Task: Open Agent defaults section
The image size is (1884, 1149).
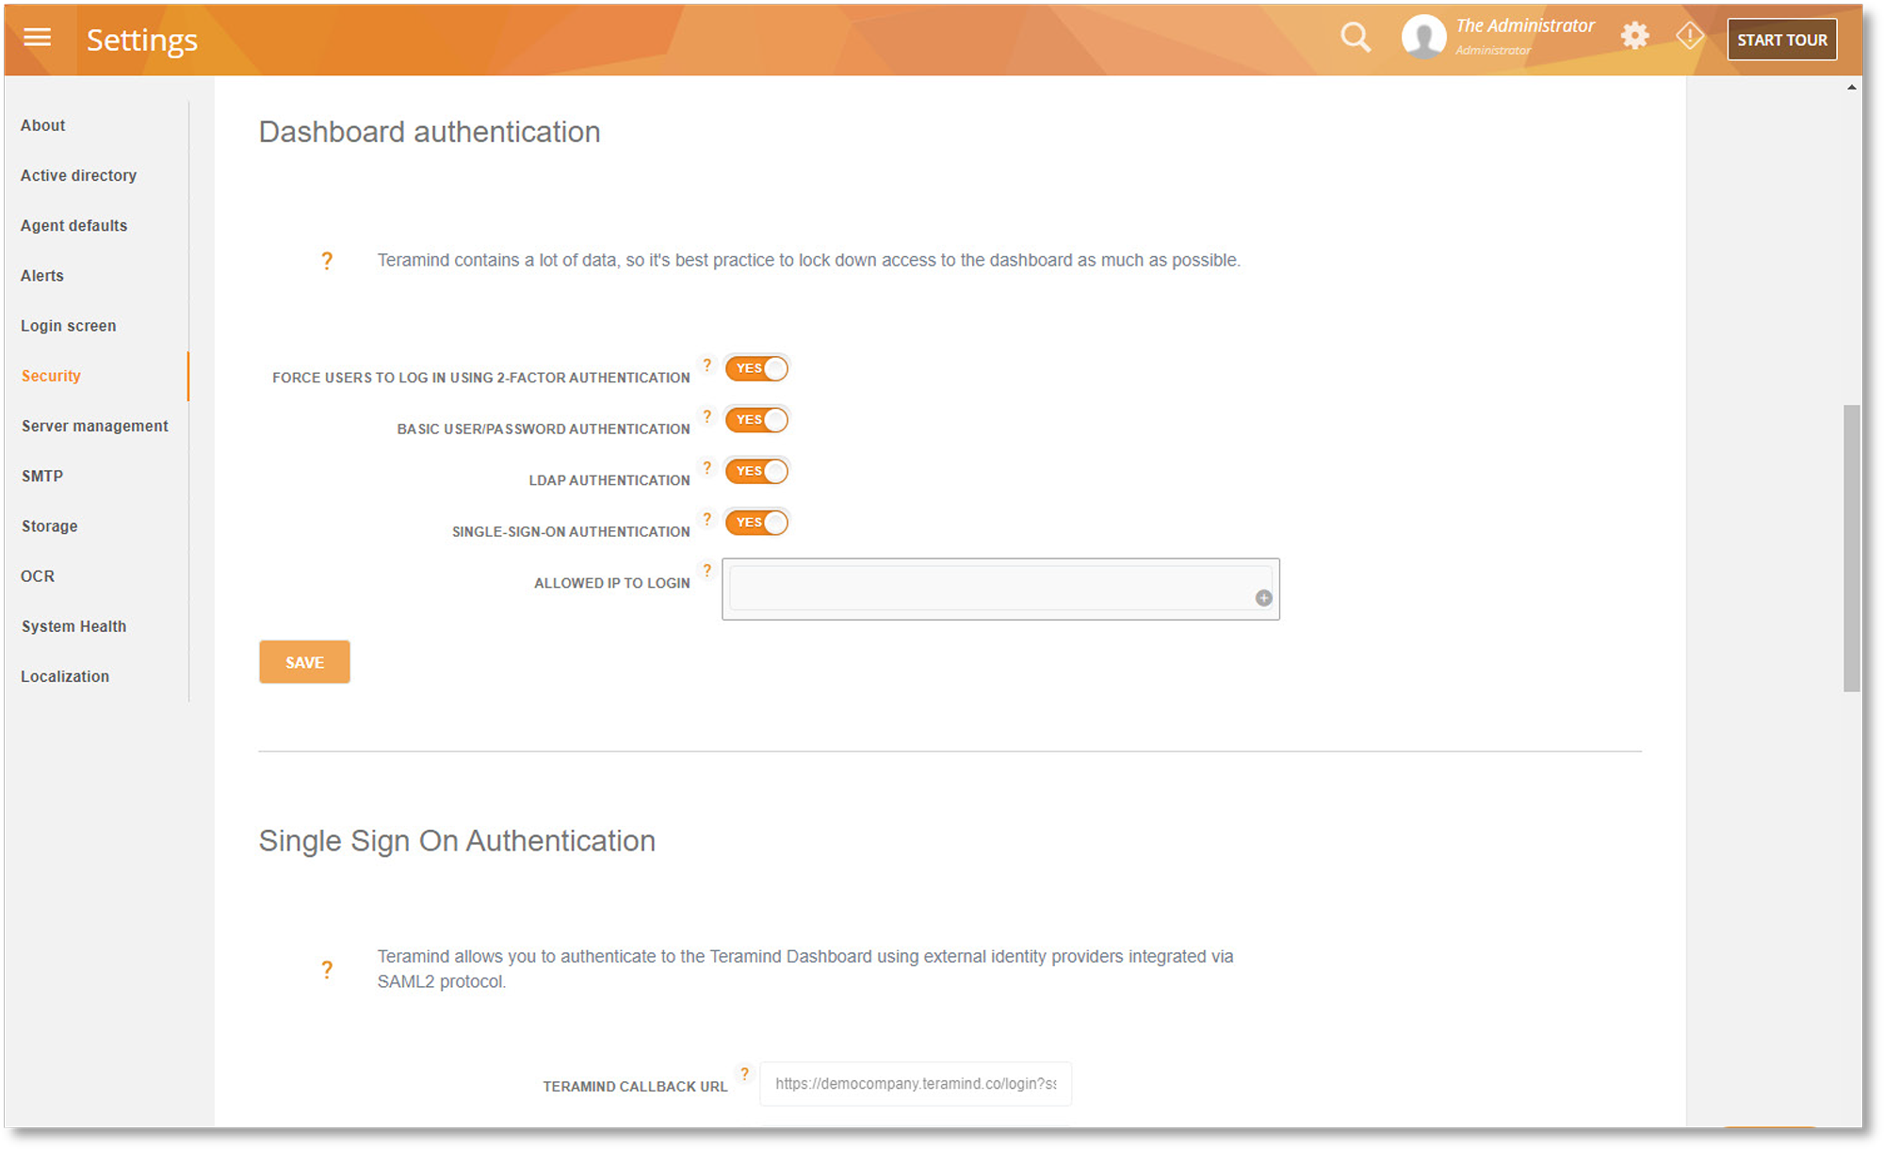Action: click(74, 225)
